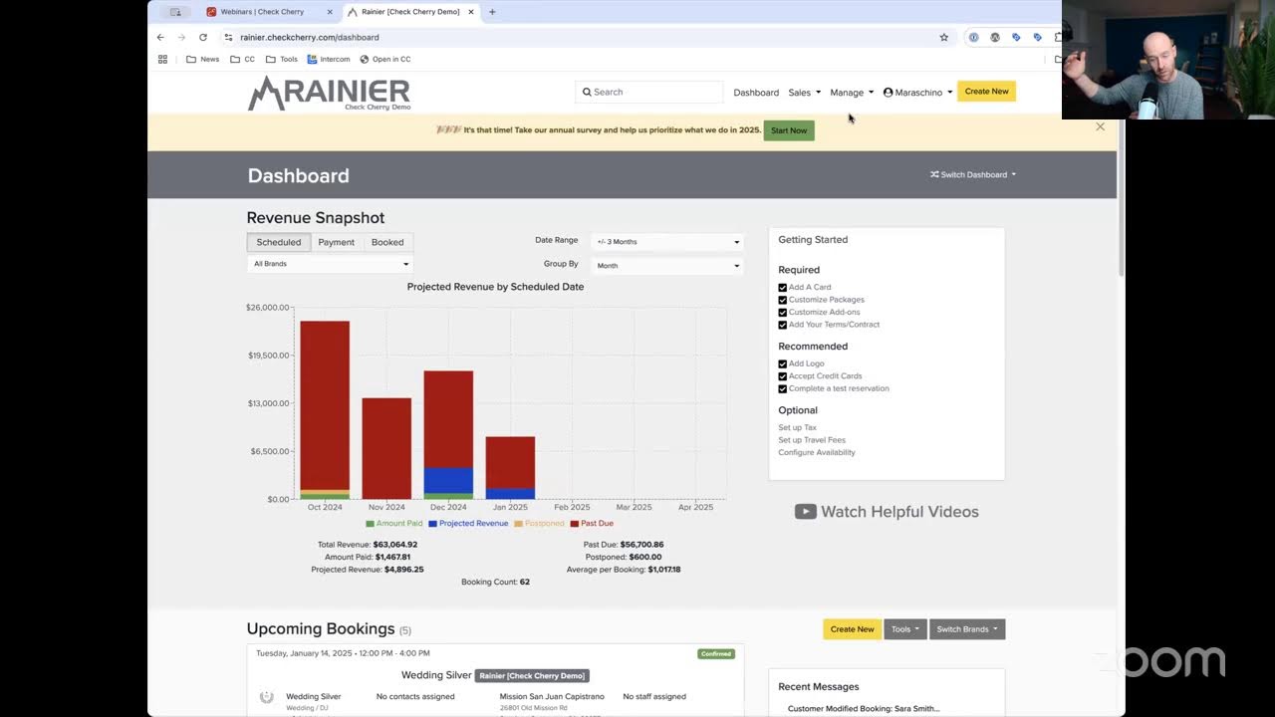The image size is (1275, 717).
Task: Toggle the Customize Add-ons checkbox
Action: pos(782,312)
